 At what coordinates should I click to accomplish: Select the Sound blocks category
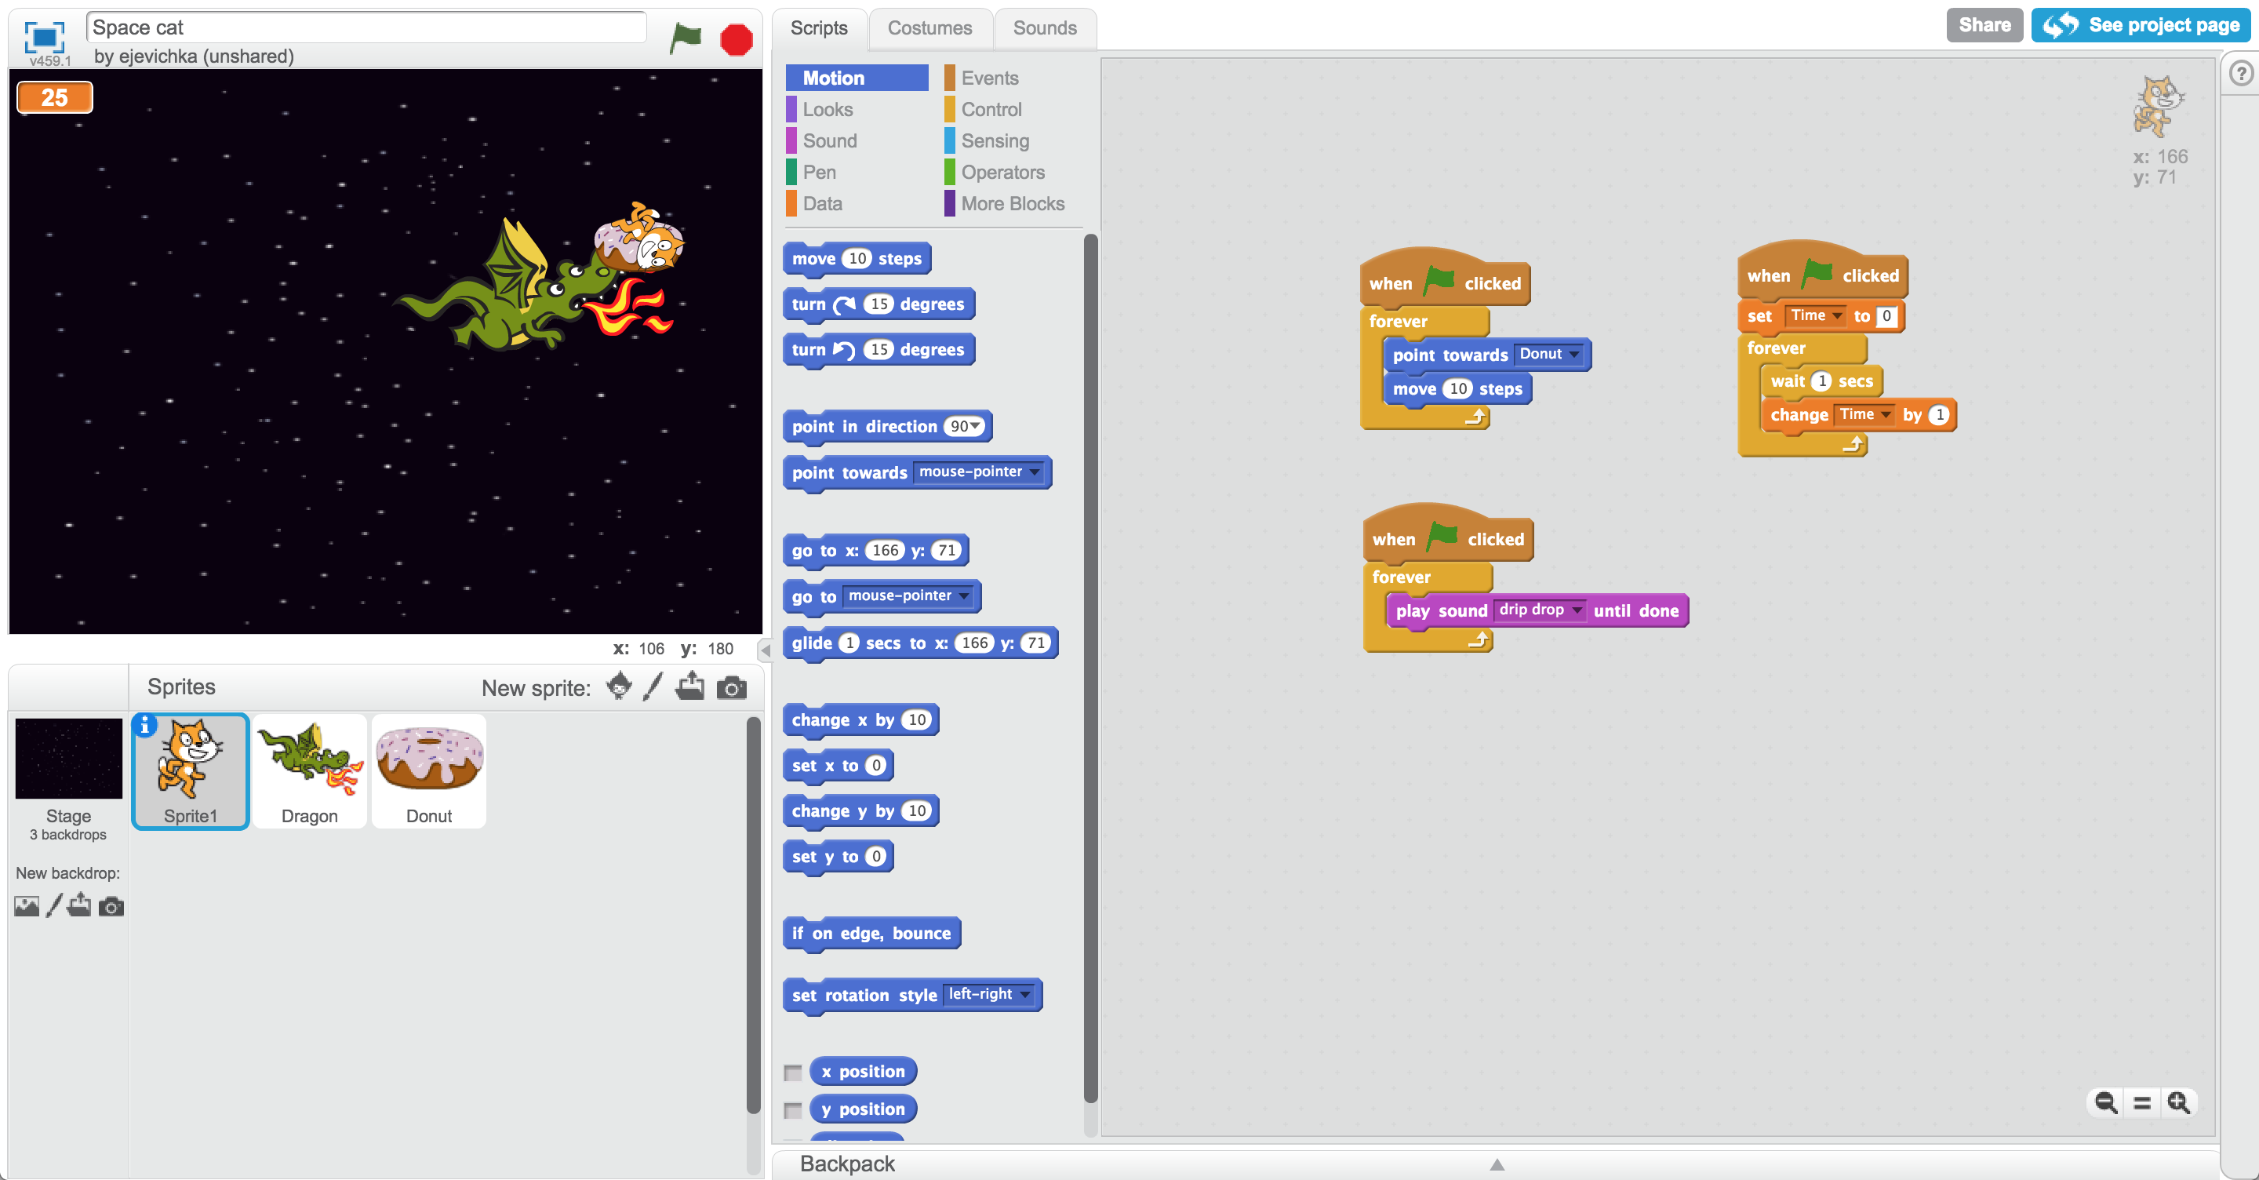832,142
